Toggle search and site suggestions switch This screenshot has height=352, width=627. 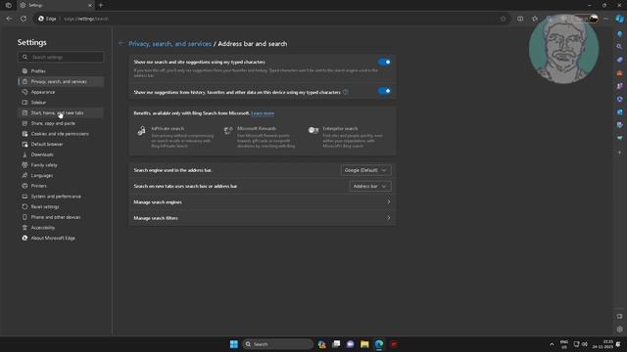coord(384,62)
